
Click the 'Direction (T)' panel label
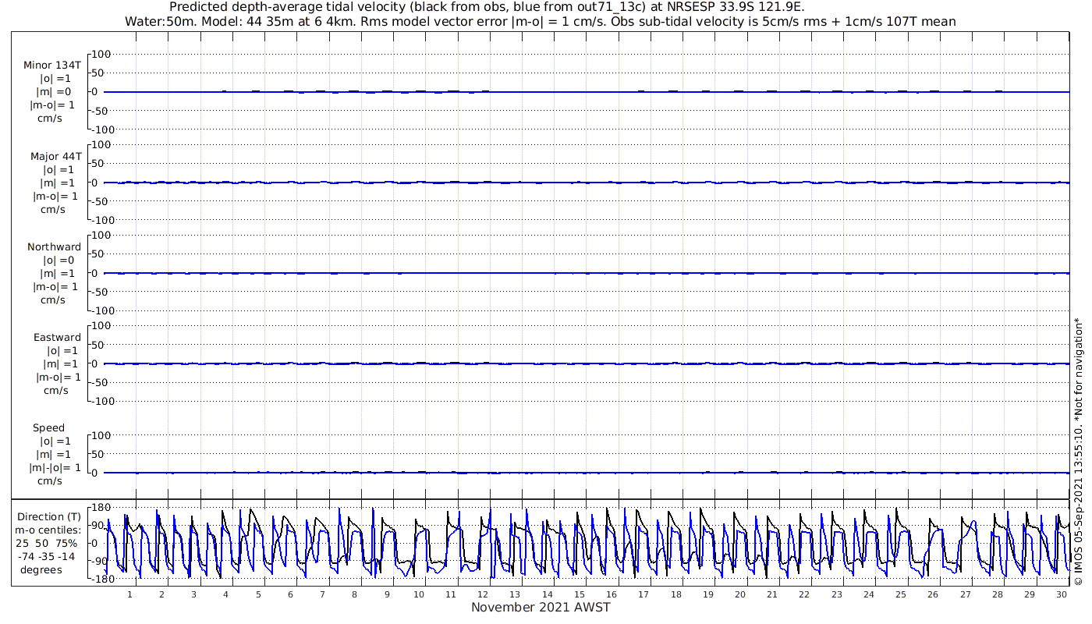point(49,516)
